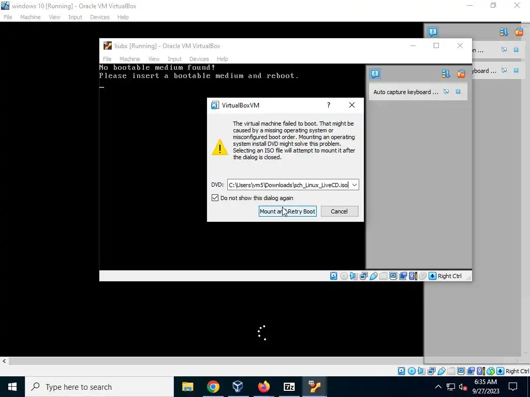Click the Type here to search box
The width and height of the screenshot is (530, 397).
[99, 387]
